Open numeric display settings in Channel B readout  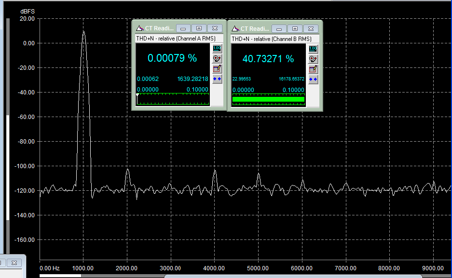pyautogui.click(x=313, y=49)
